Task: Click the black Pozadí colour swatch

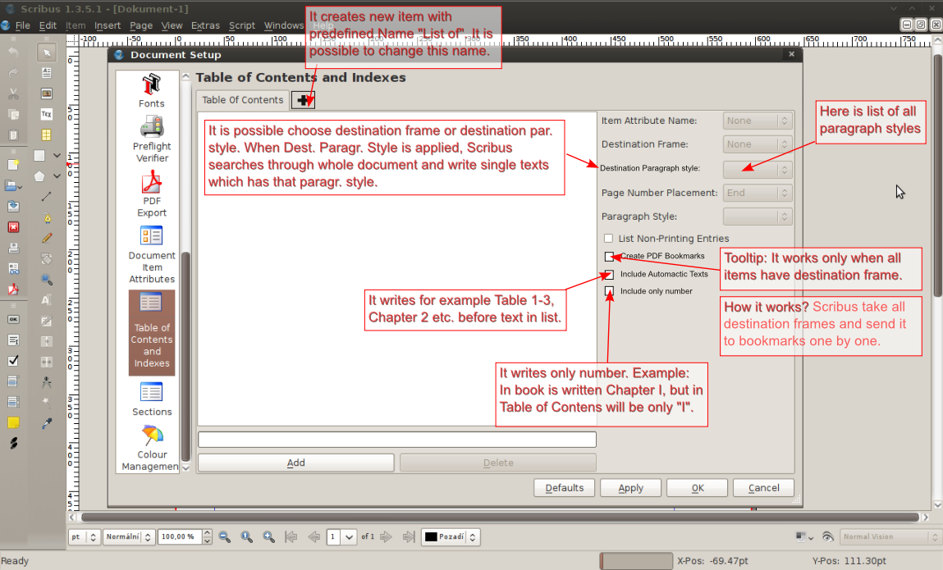Action: (432, 537)
